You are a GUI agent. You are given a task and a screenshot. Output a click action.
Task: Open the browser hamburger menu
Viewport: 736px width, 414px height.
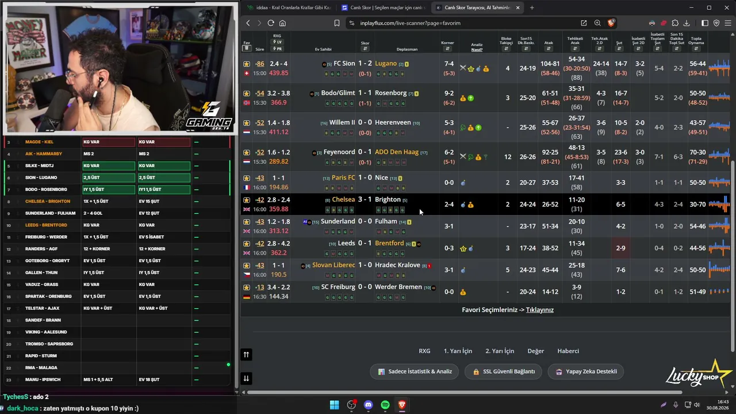click(x=728, y=23)
